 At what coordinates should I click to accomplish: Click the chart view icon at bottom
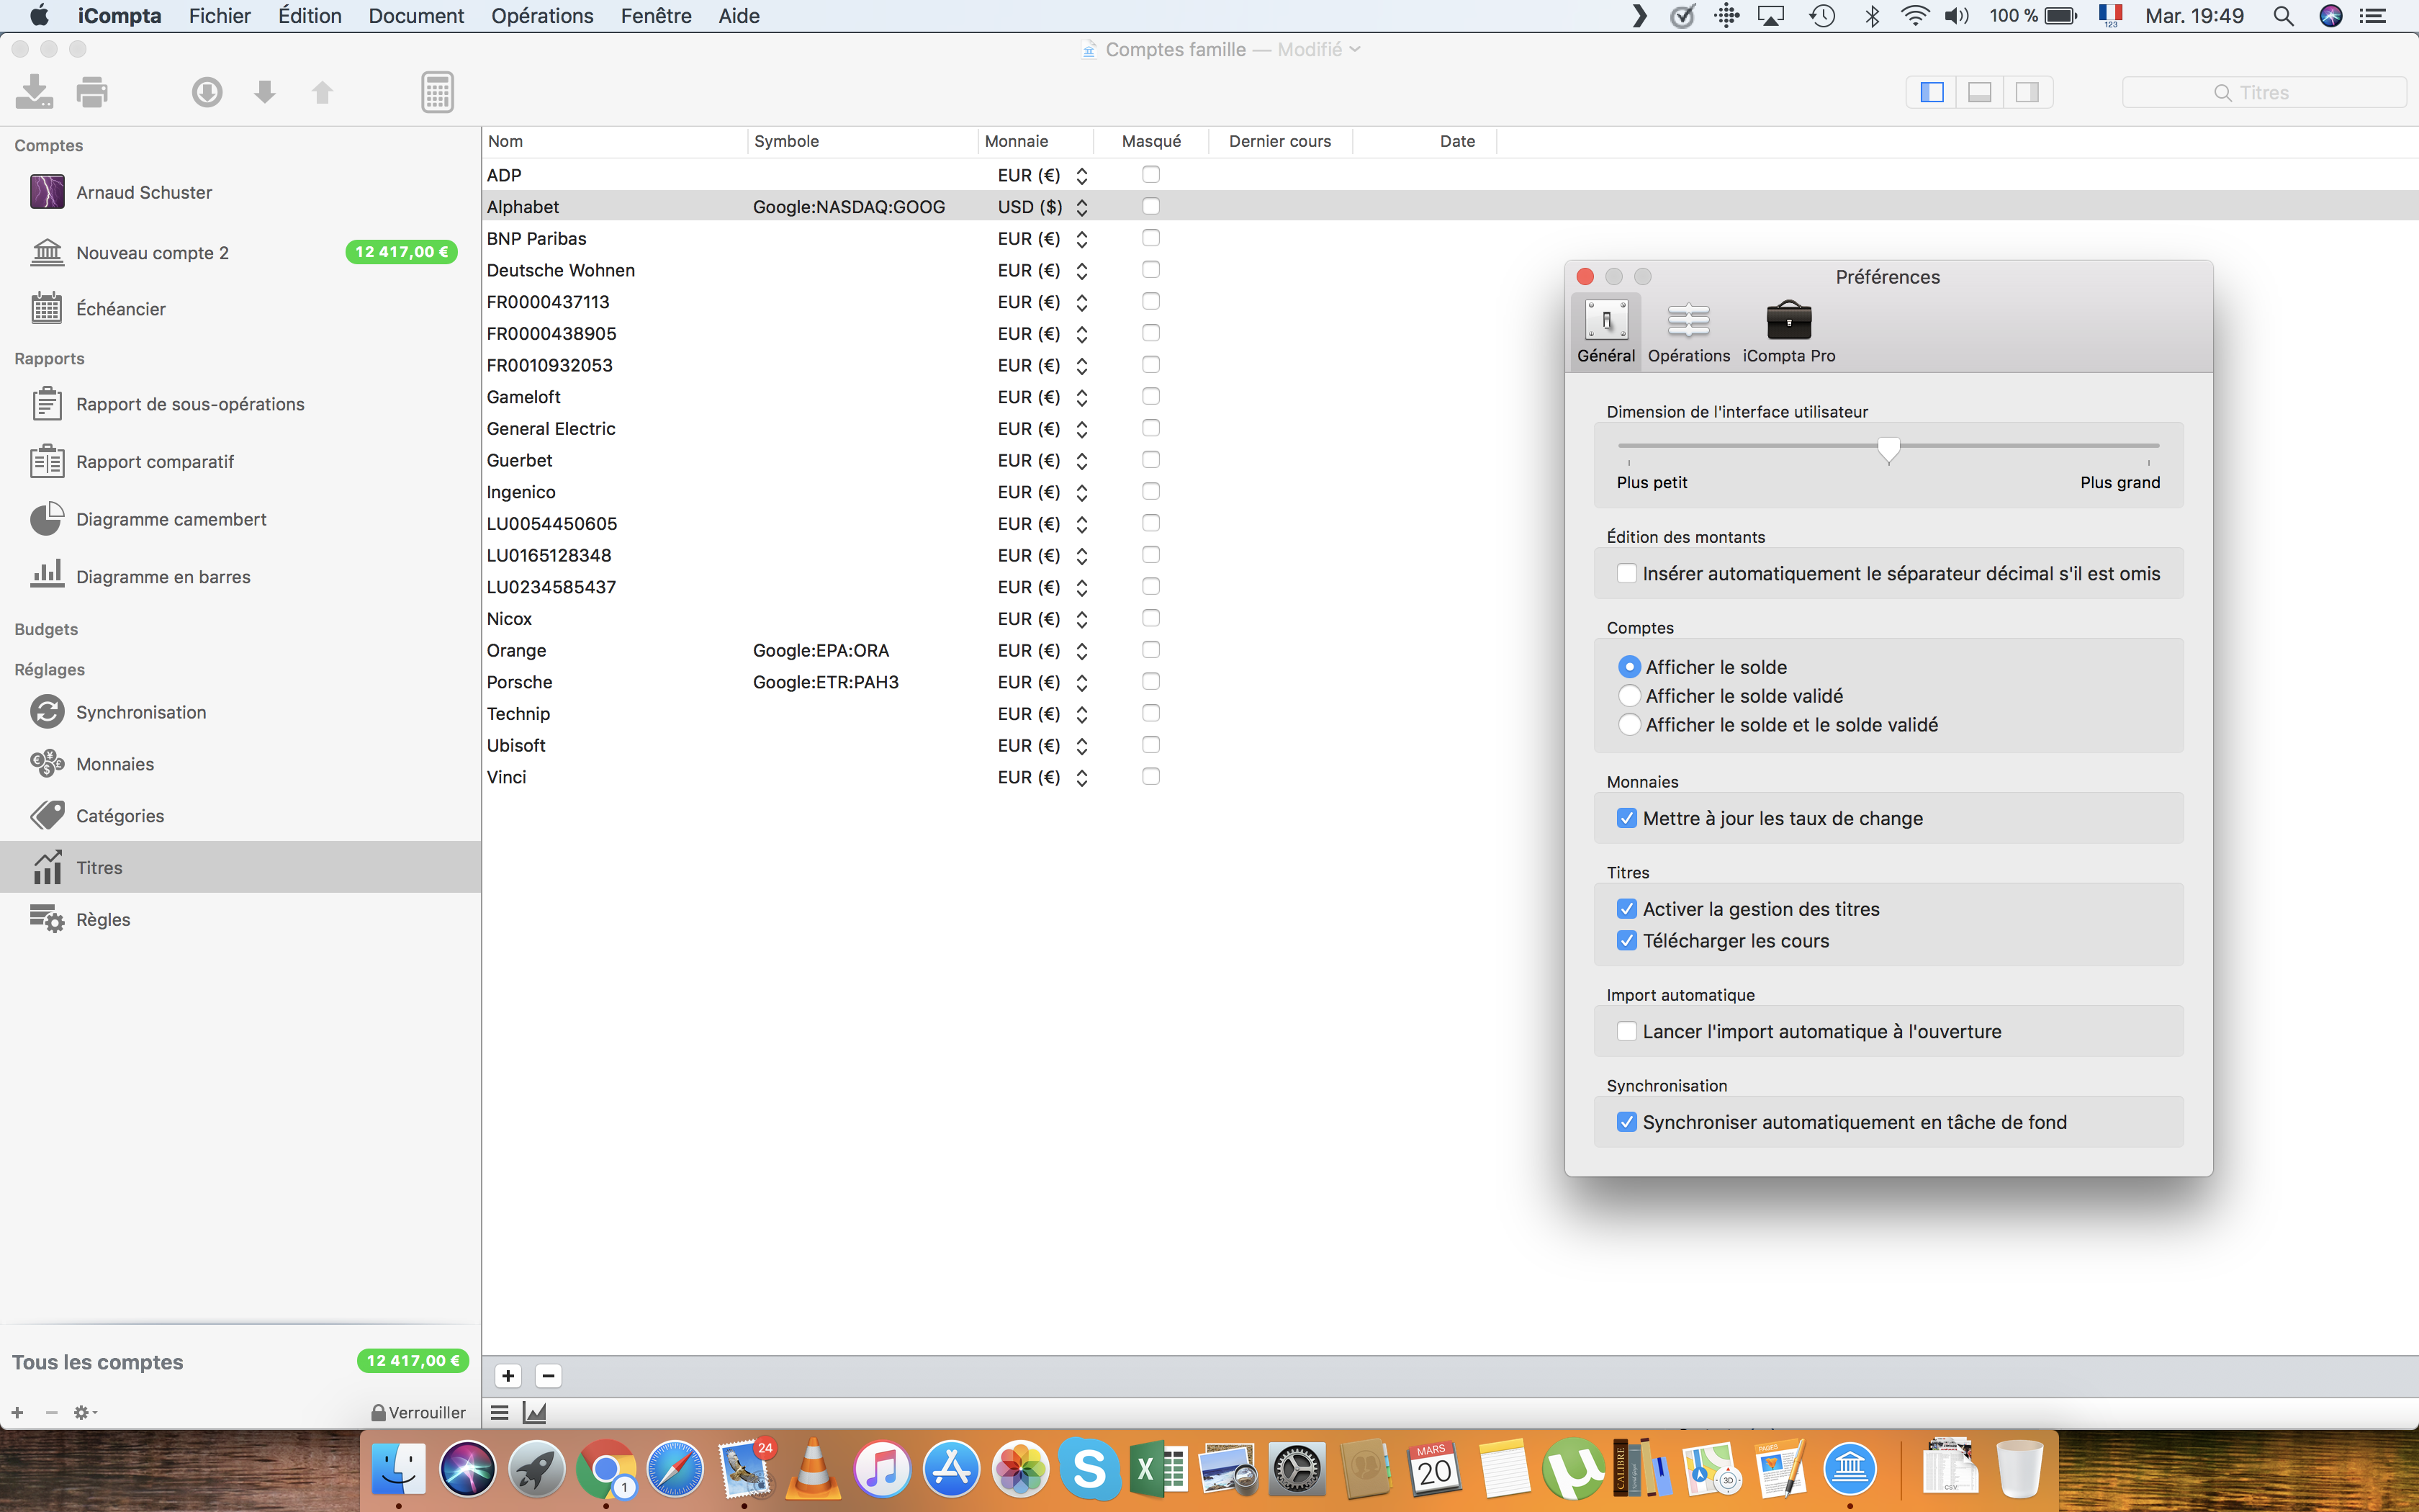(x=535, y=1413)
